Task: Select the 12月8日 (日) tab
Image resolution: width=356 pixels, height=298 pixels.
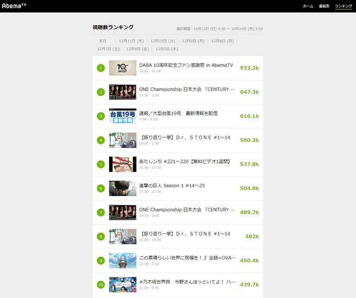Action: pyautogui.click(x=222, y=41)
